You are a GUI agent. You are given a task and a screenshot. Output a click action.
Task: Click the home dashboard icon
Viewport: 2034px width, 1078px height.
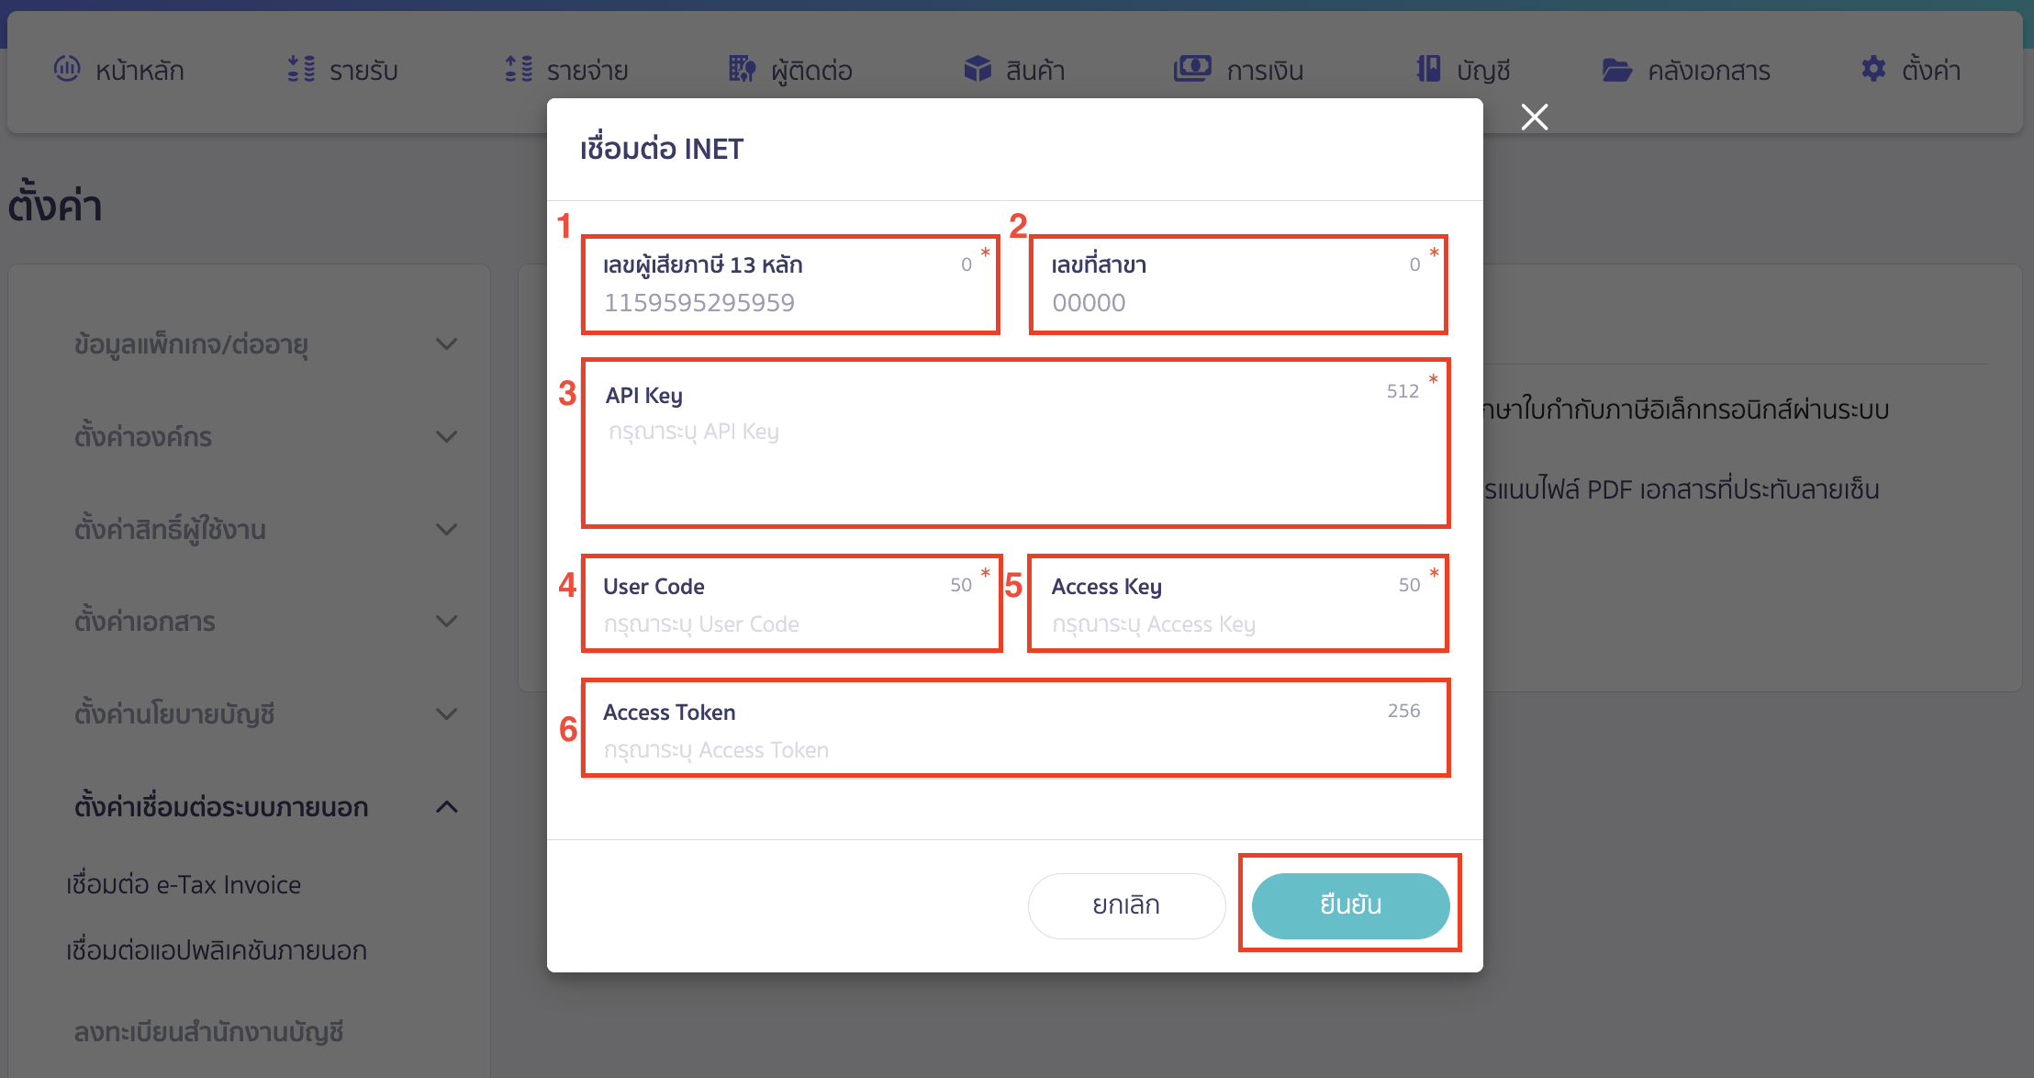tap(67, 69)
